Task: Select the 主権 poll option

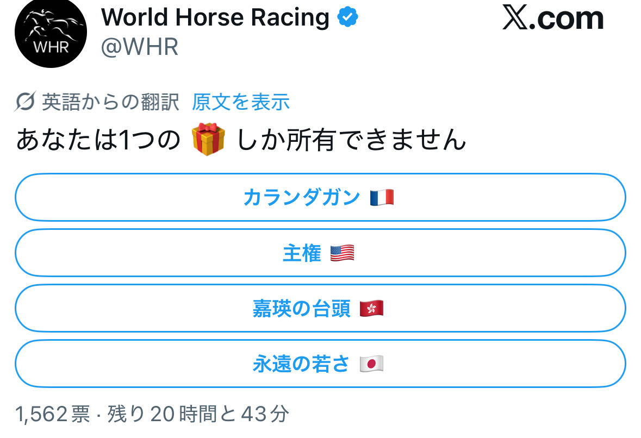Action: (302, 253)
